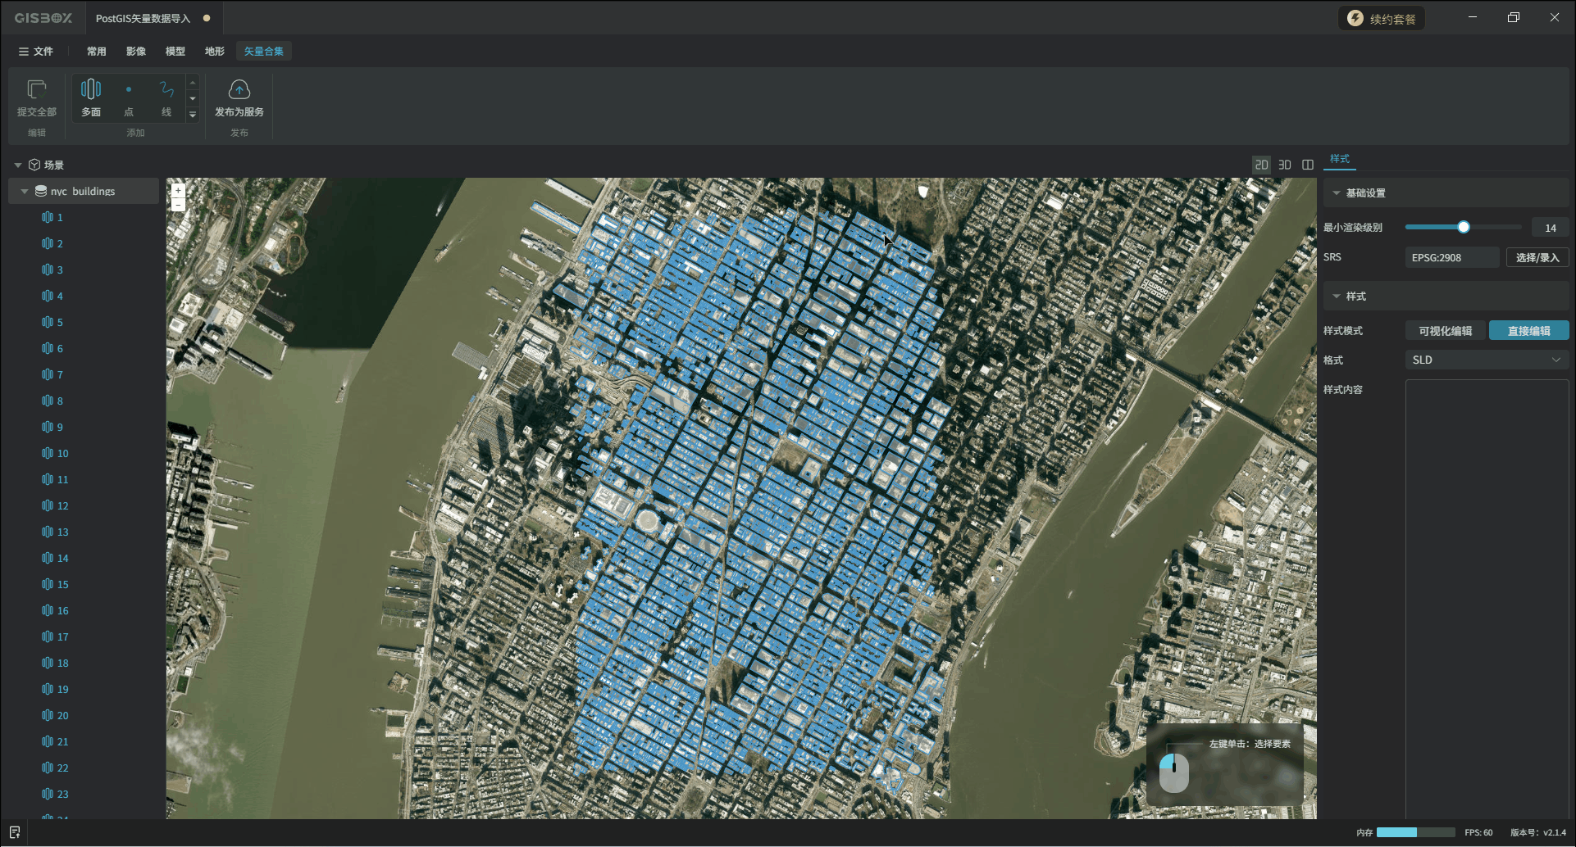Switch the map to 2D view
The image size is (1576, 847).
[1261, 165]
